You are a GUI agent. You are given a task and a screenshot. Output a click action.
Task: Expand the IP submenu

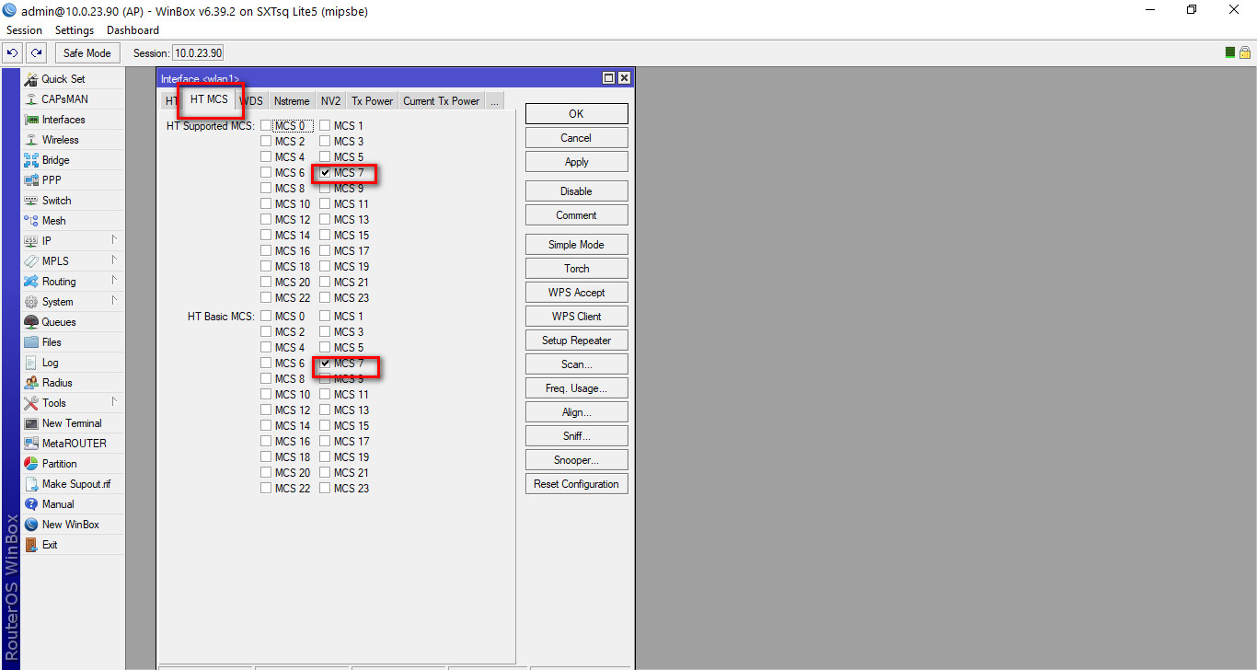click(114, 240)
